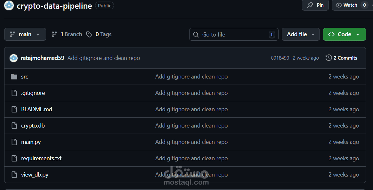373x190 pixels.
Task: Click the Go to file search field
Action: coord(234,34)
